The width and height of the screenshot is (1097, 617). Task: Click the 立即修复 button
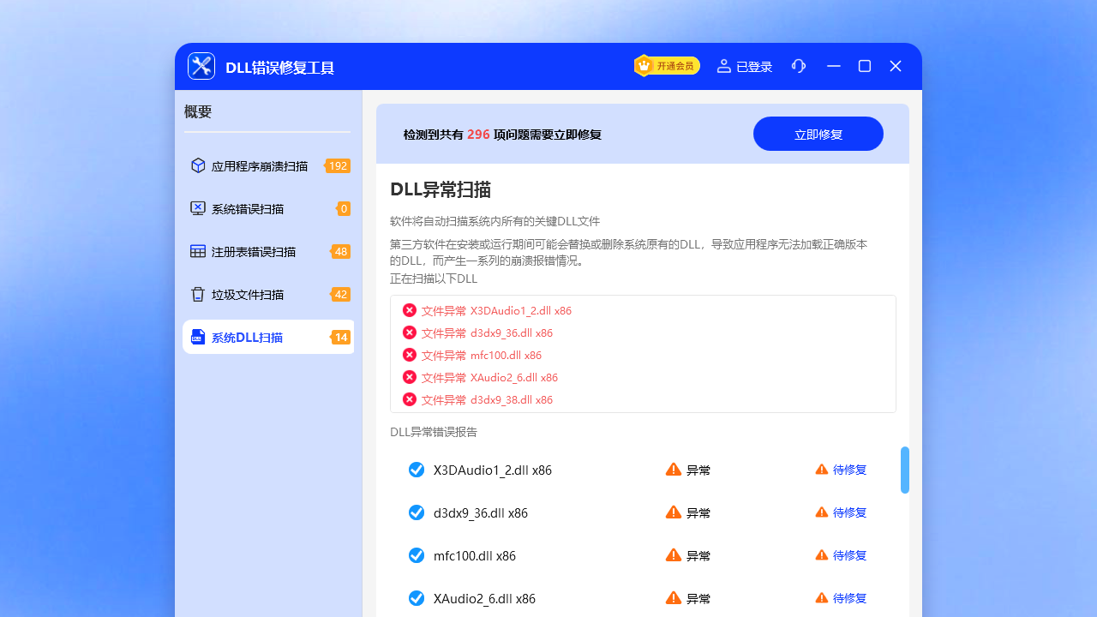(818, 134)
